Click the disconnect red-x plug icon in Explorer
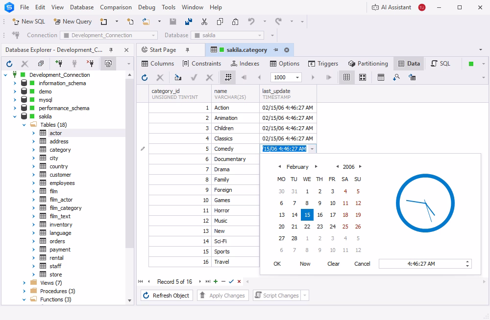 90,64
